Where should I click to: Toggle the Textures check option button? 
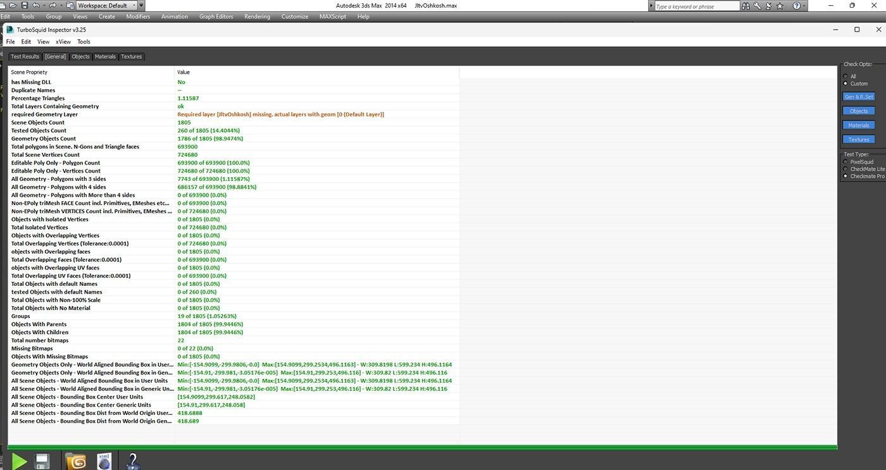[858, 139]
